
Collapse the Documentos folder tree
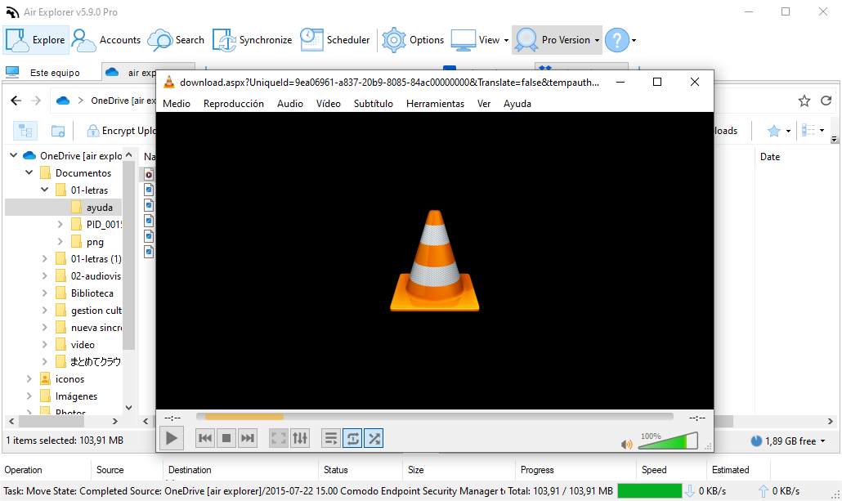point(29,172)
